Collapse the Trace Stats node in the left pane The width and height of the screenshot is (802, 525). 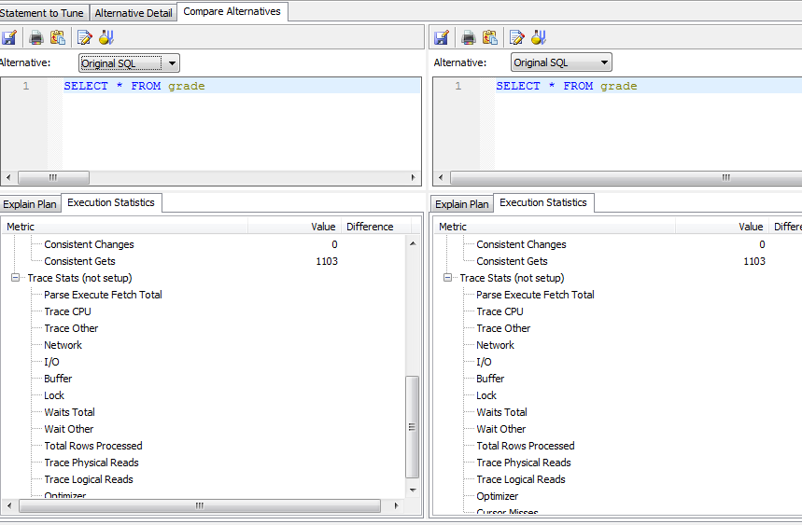[16, 278]
